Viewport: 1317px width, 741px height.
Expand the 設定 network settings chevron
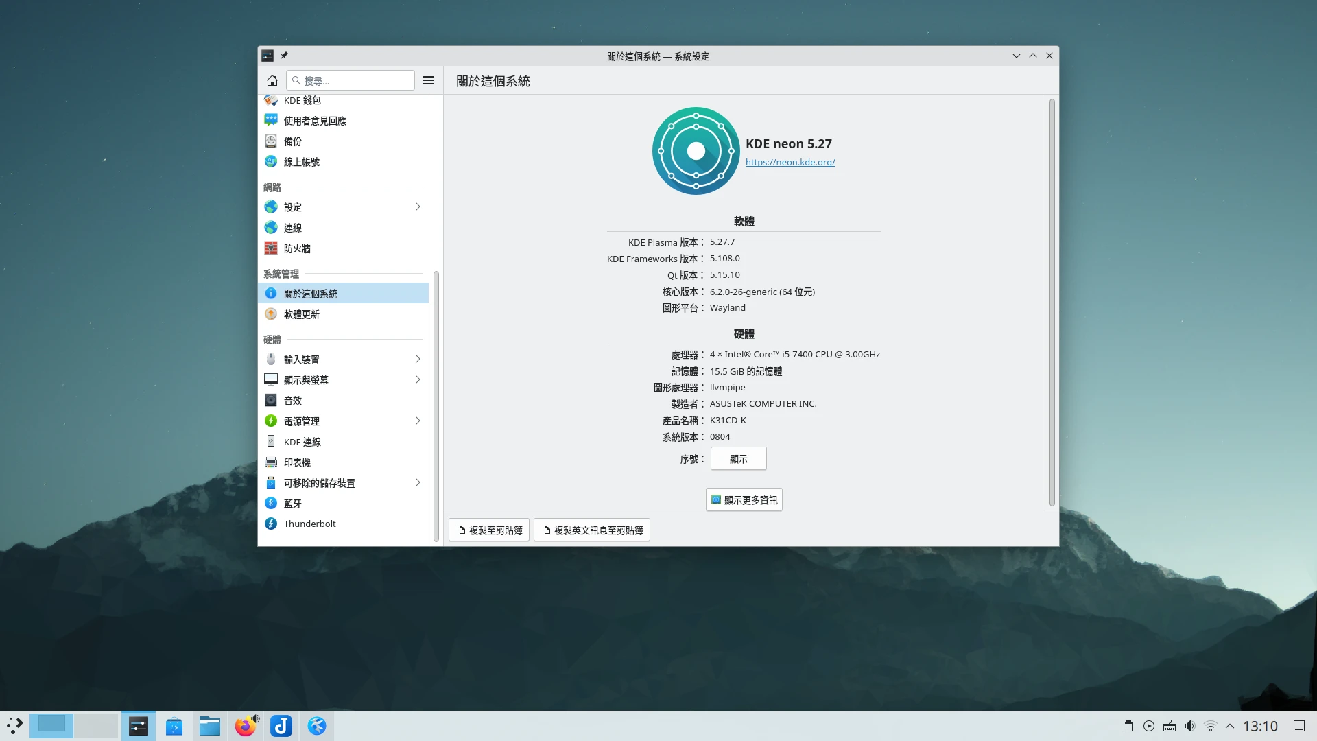(x=417, y=207)
